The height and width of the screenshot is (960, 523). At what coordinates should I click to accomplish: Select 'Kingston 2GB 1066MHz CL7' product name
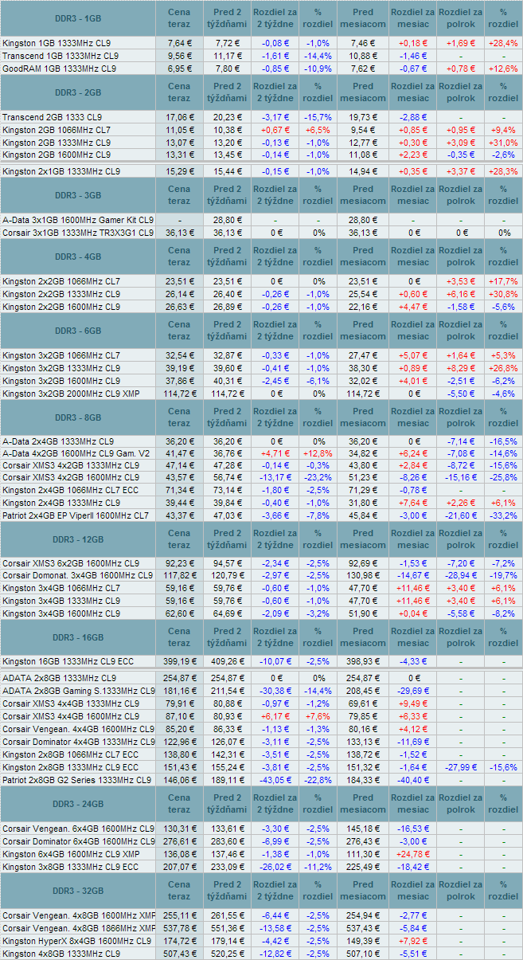[x=57, y=129]
